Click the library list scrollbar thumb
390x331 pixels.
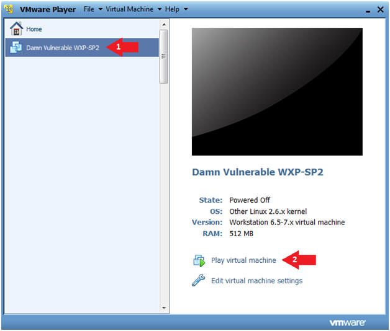tap(164, 56)
